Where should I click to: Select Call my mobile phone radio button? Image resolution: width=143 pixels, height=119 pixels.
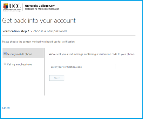[5, 64]
